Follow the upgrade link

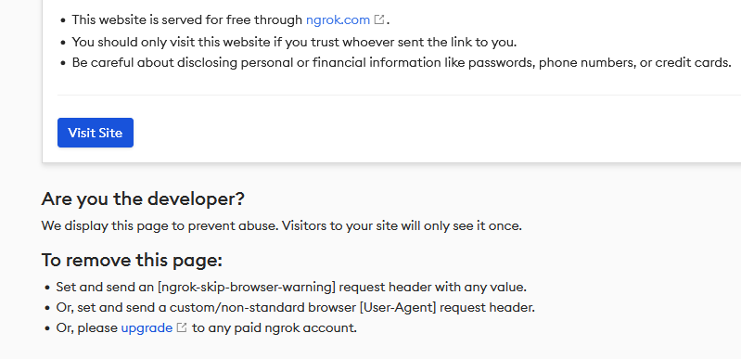pos(147,327)
